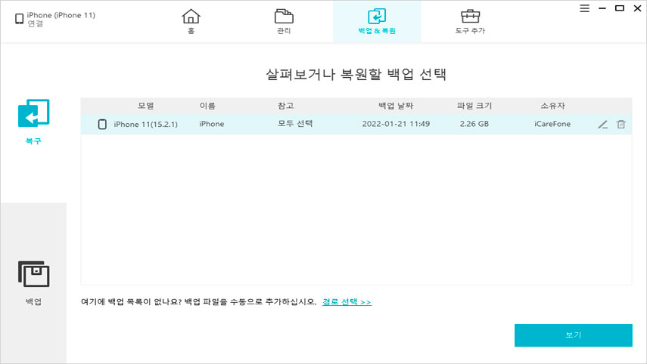Open the 도구 추가 toolbox tab
The height and width of the screenshot is (364, 647).
tap(469, 21)
